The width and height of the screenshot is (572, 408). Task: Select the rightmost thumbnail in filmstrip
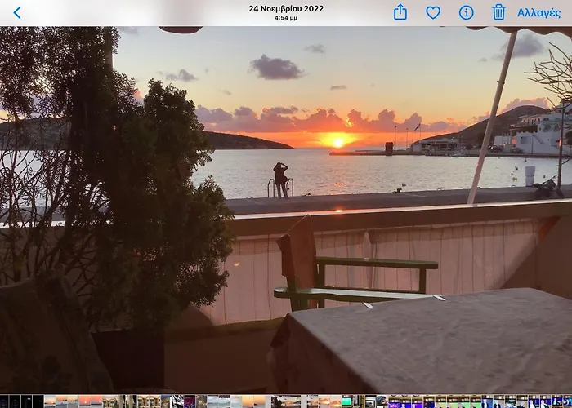point(566,401)
